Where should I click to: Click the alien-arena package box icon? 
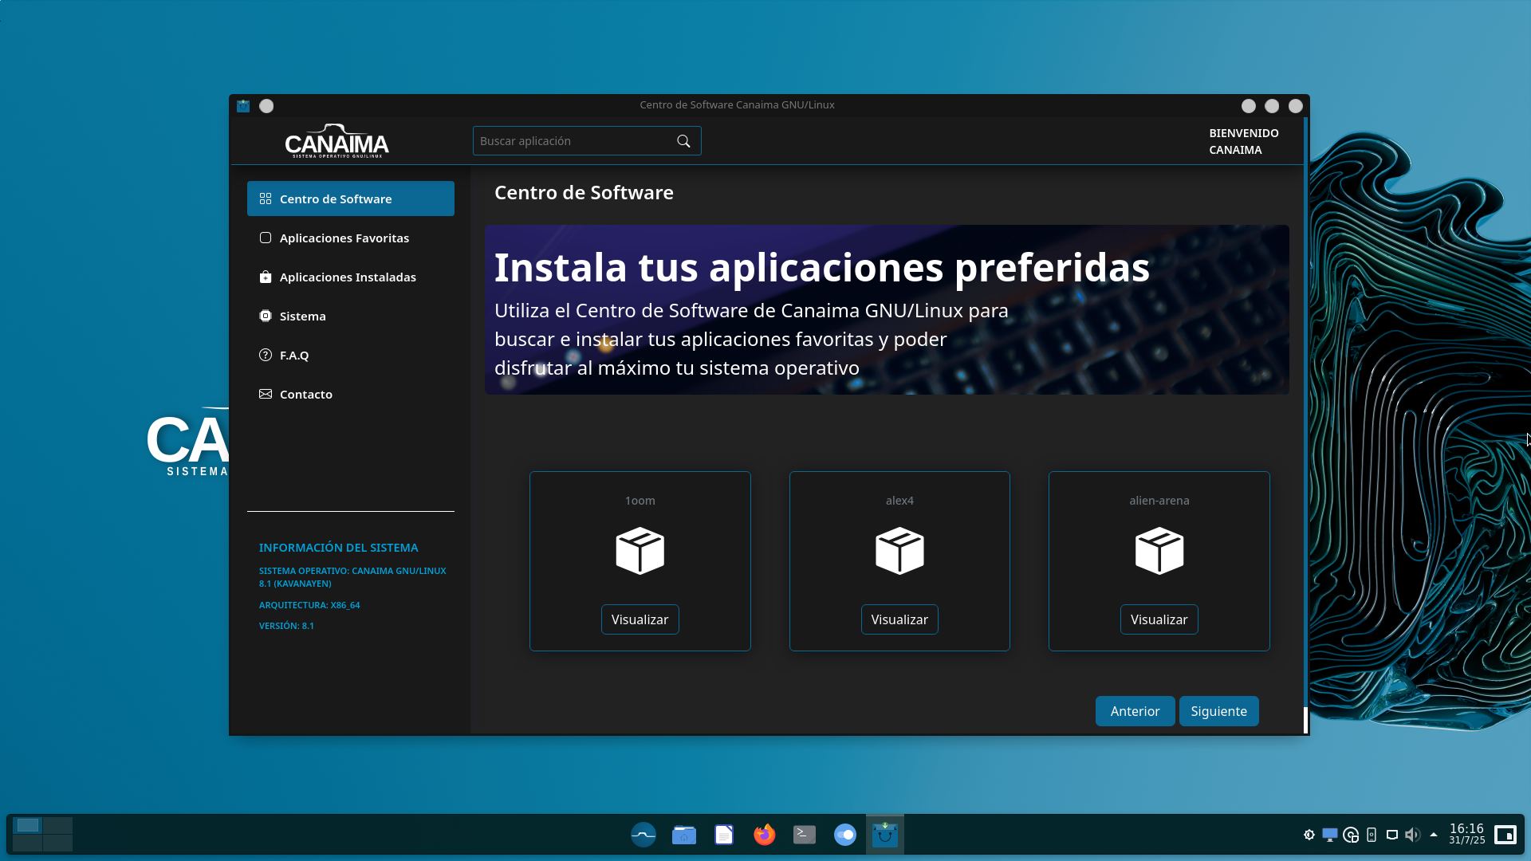[x=1159, y=551]
